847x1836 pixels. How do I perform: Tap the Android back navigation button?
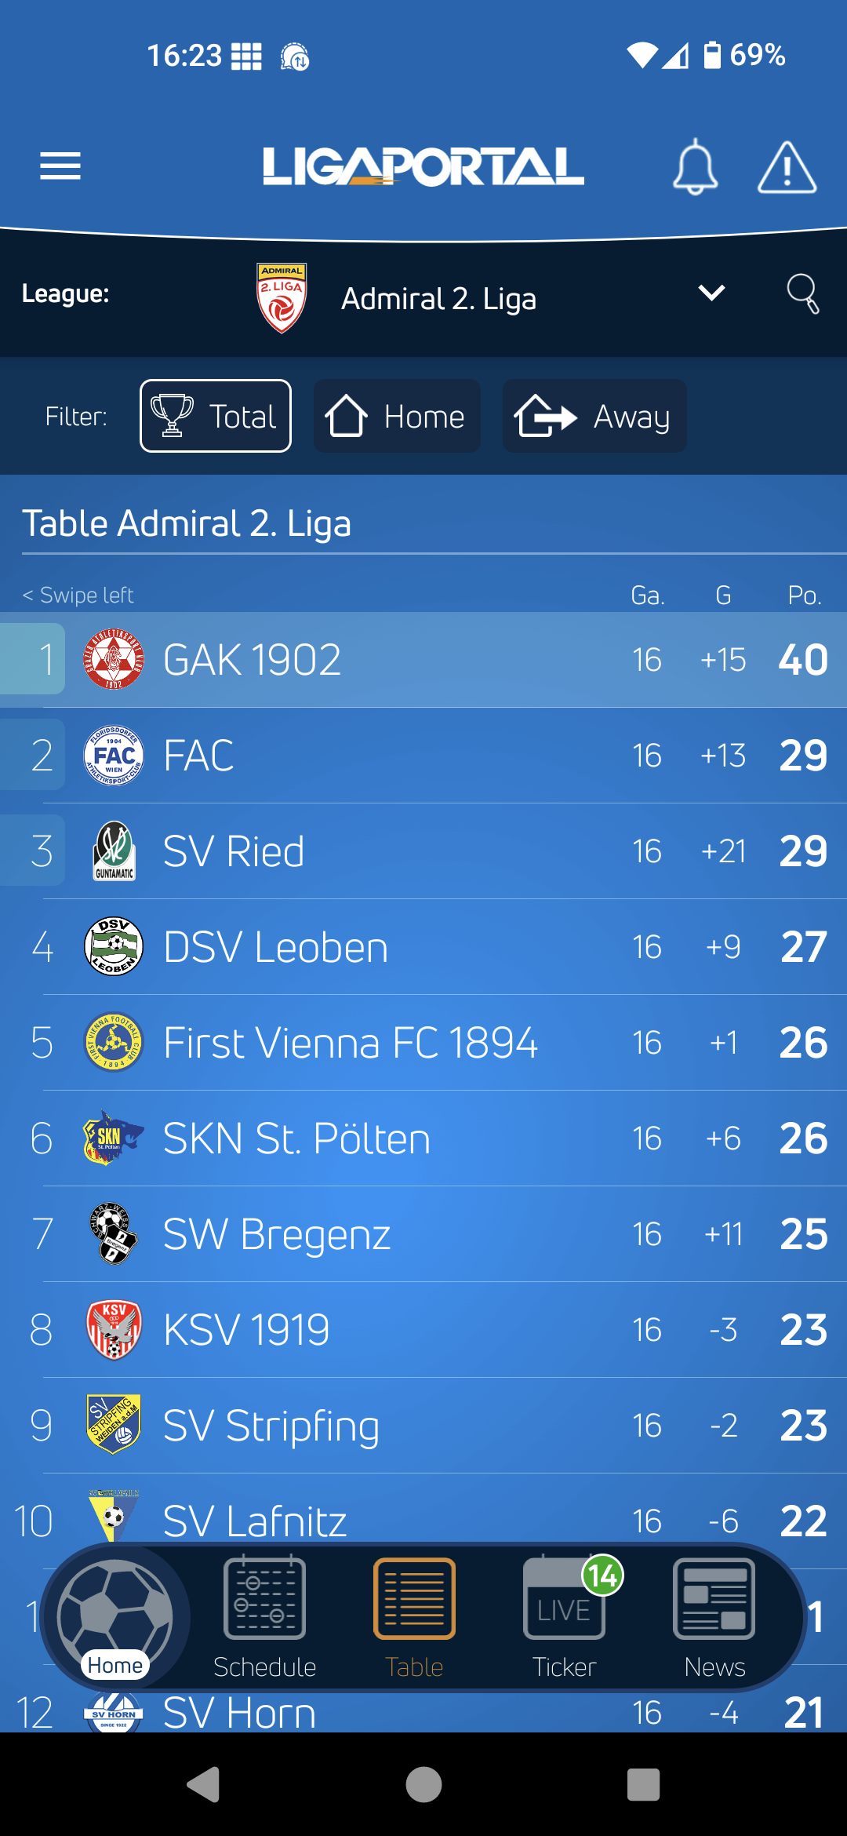(204, 1785)
